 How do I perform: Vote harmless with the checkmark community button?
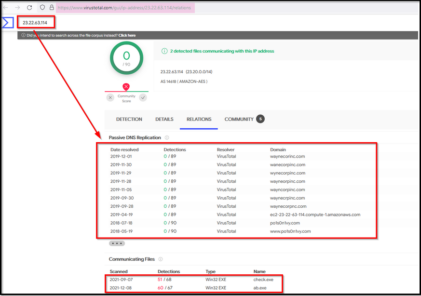coord(143,98)
